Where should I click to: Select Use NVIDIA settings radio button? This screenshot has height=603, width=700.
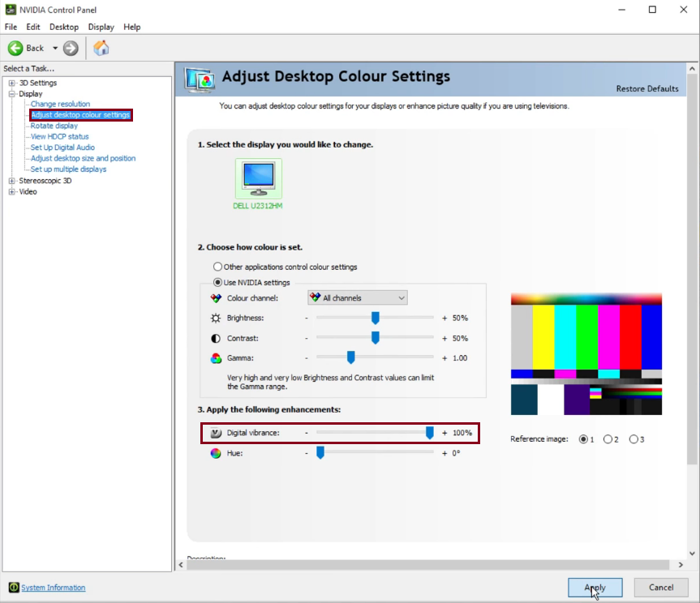[x=217, y=282]
